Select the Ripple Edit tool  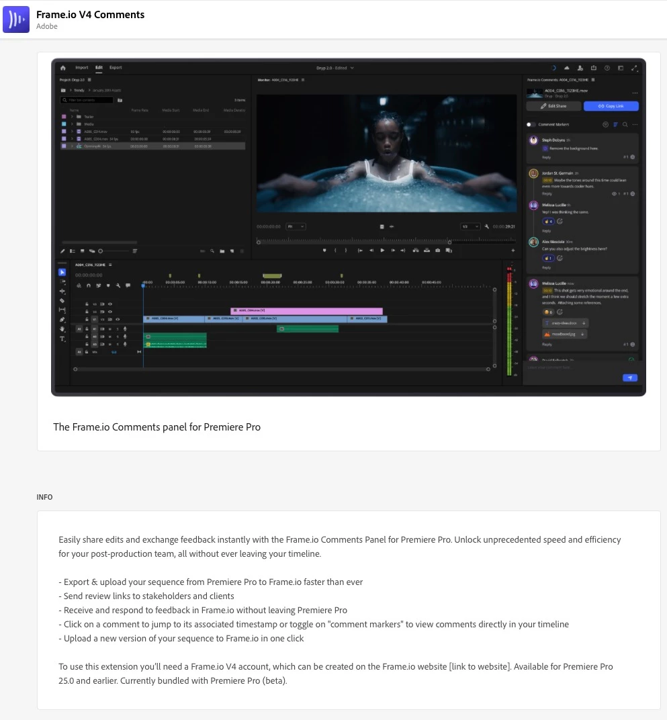pyautogui.click(x=62, y=291)
